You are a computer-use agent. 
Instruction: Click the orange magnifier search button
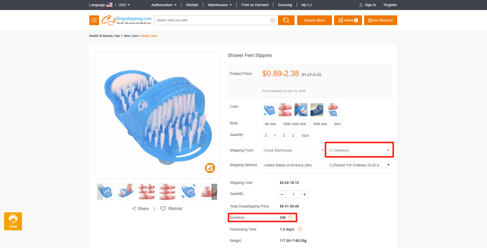(286, 20)
